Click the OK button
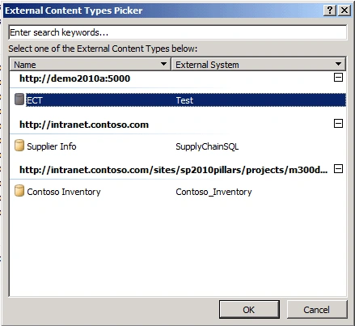Viewport: 355px width, 326px height. (249, 310)
